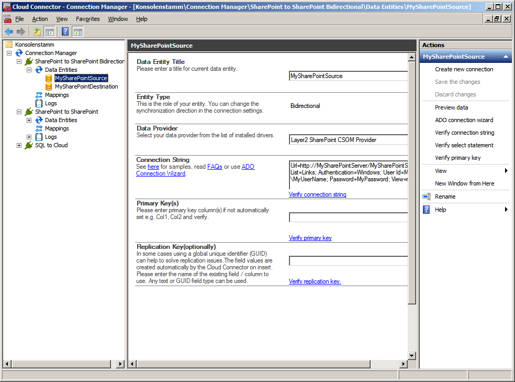Screen dimensions: 515x382
Task: Open the FAQs link
Action: (x=215, y=167)
